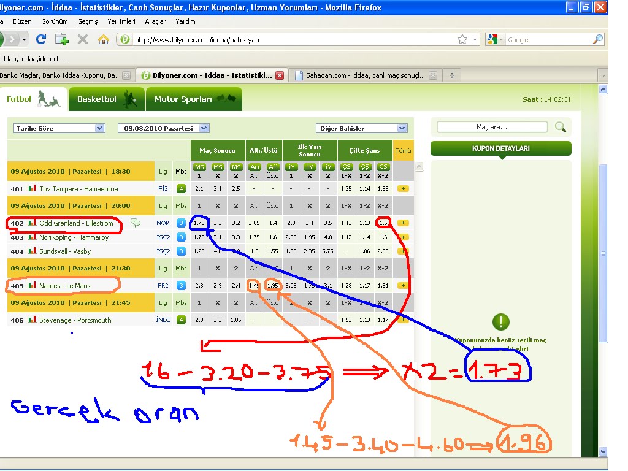Open comments bubble for Odd Grenland match
The width and height of the screenshot is (628, 471).
point(136,223)
